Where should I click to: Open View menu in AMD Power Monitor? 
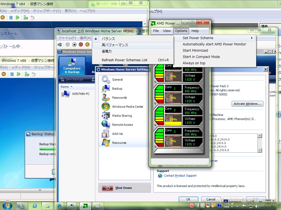(167, 31)
